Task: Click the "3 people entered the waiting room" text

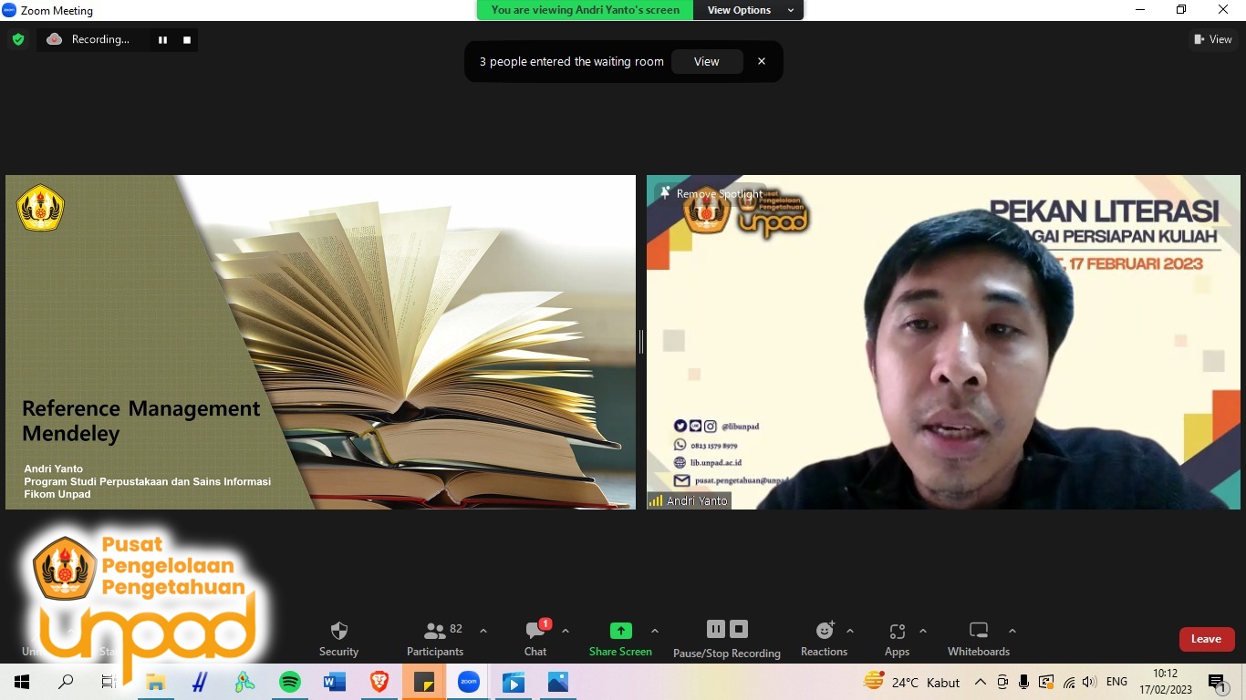Action: coord(572,62)
